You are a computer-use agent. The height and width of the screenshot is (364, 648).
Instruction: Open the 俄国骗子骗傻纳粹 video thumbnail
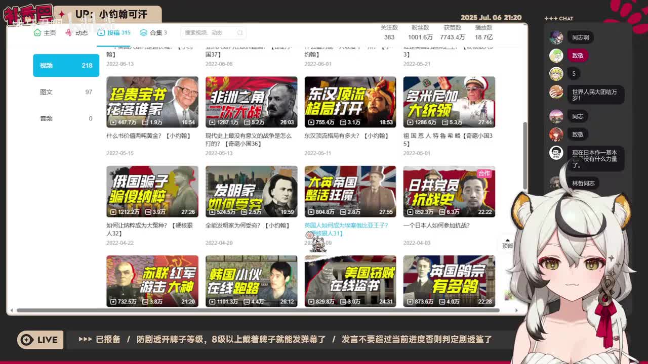(x=152, y=192)
